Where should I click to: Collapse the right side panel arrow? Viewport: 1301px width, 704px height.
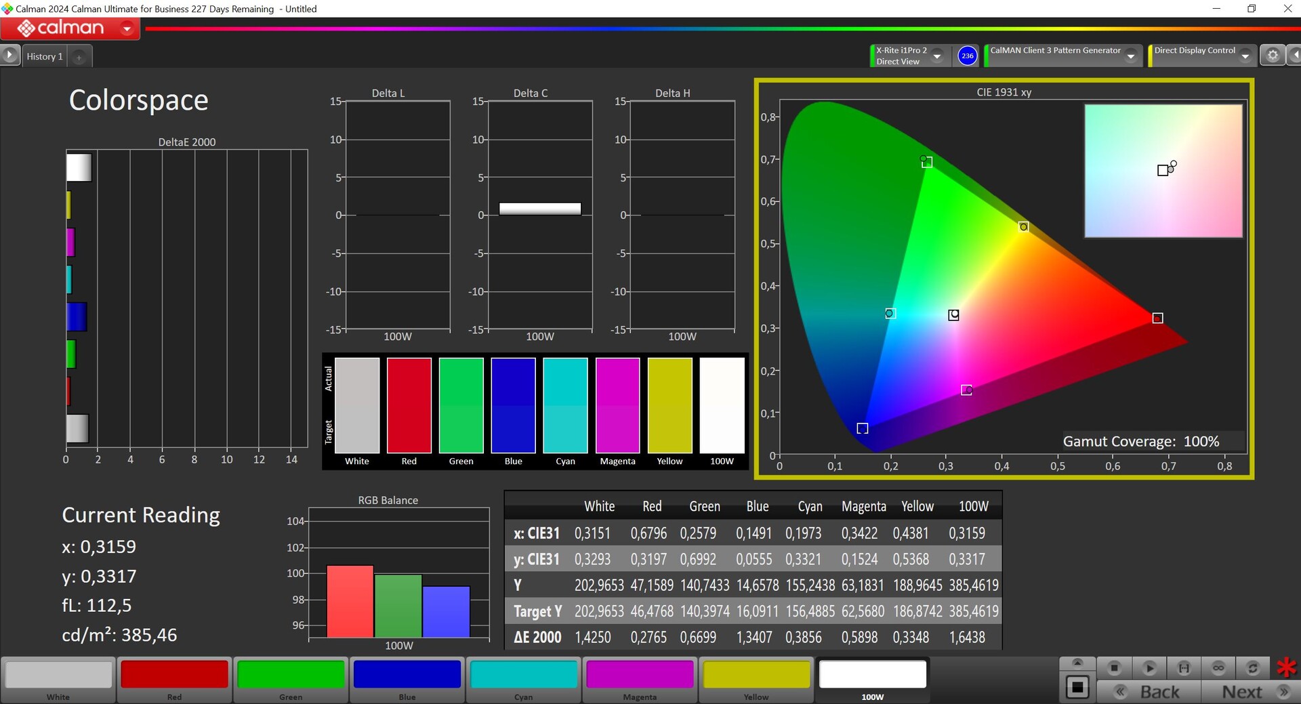click(1294, 56)
